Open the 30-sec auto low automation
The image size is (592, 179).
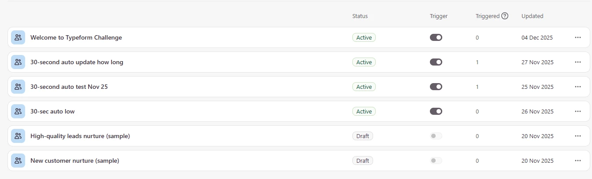(52, 111)
